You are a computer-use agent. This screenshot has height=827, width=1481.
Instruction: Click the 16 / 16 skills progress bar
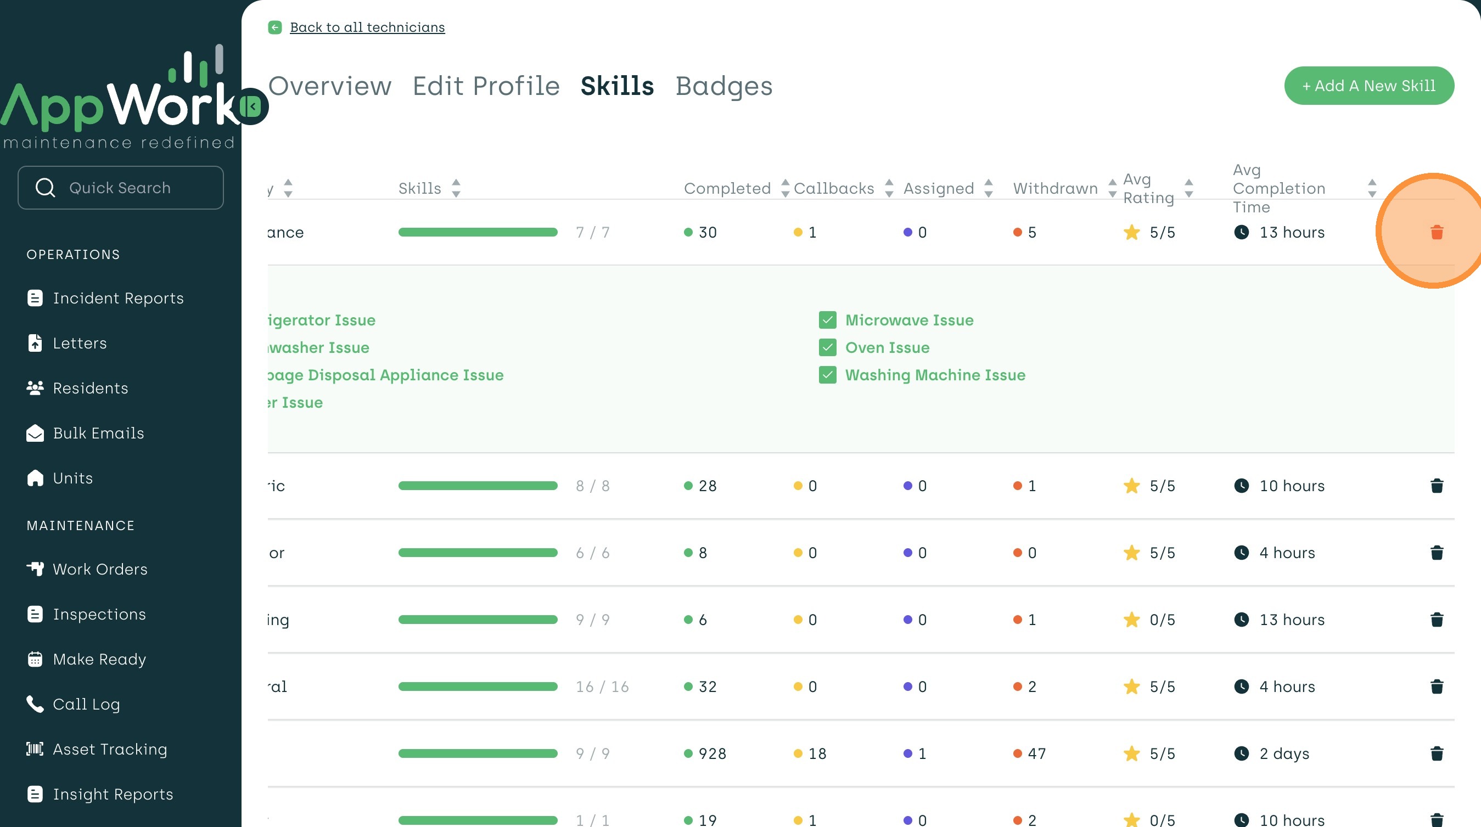477,686
